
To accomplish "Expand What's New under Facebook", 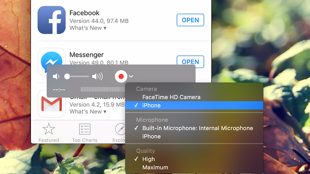I will point(88,28).
